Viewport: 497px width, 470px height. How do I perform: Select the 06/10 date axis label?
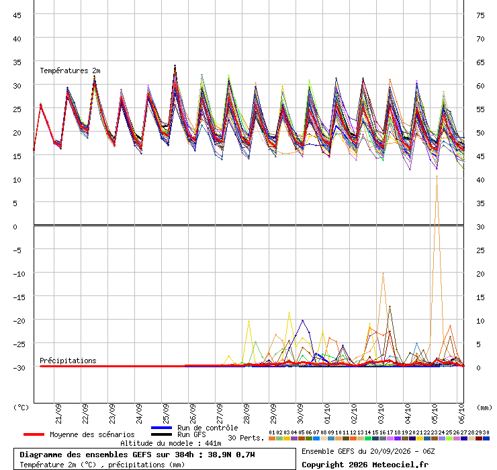(x=461, y=414)
